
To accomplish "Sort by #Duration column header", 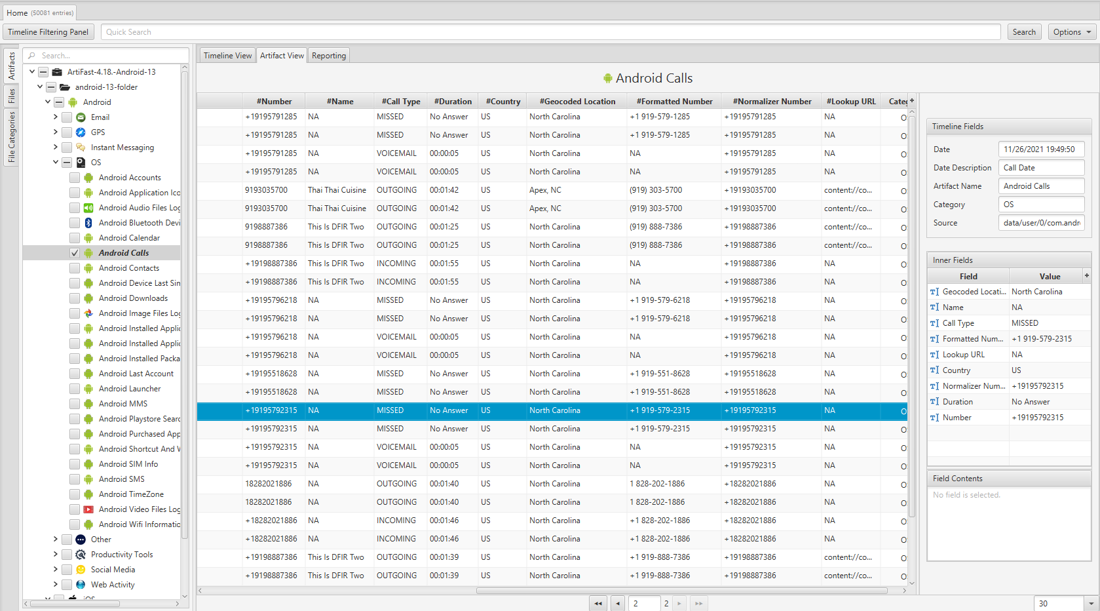I will pos(453,102).
